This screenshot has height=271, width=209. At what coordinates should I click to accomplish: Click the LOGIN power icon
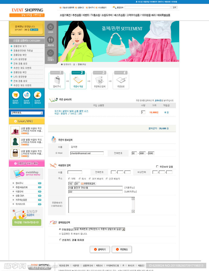coord(50,27)
